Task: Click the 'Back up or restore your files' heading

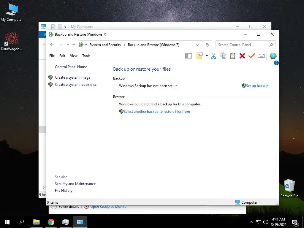Action: 142,69
